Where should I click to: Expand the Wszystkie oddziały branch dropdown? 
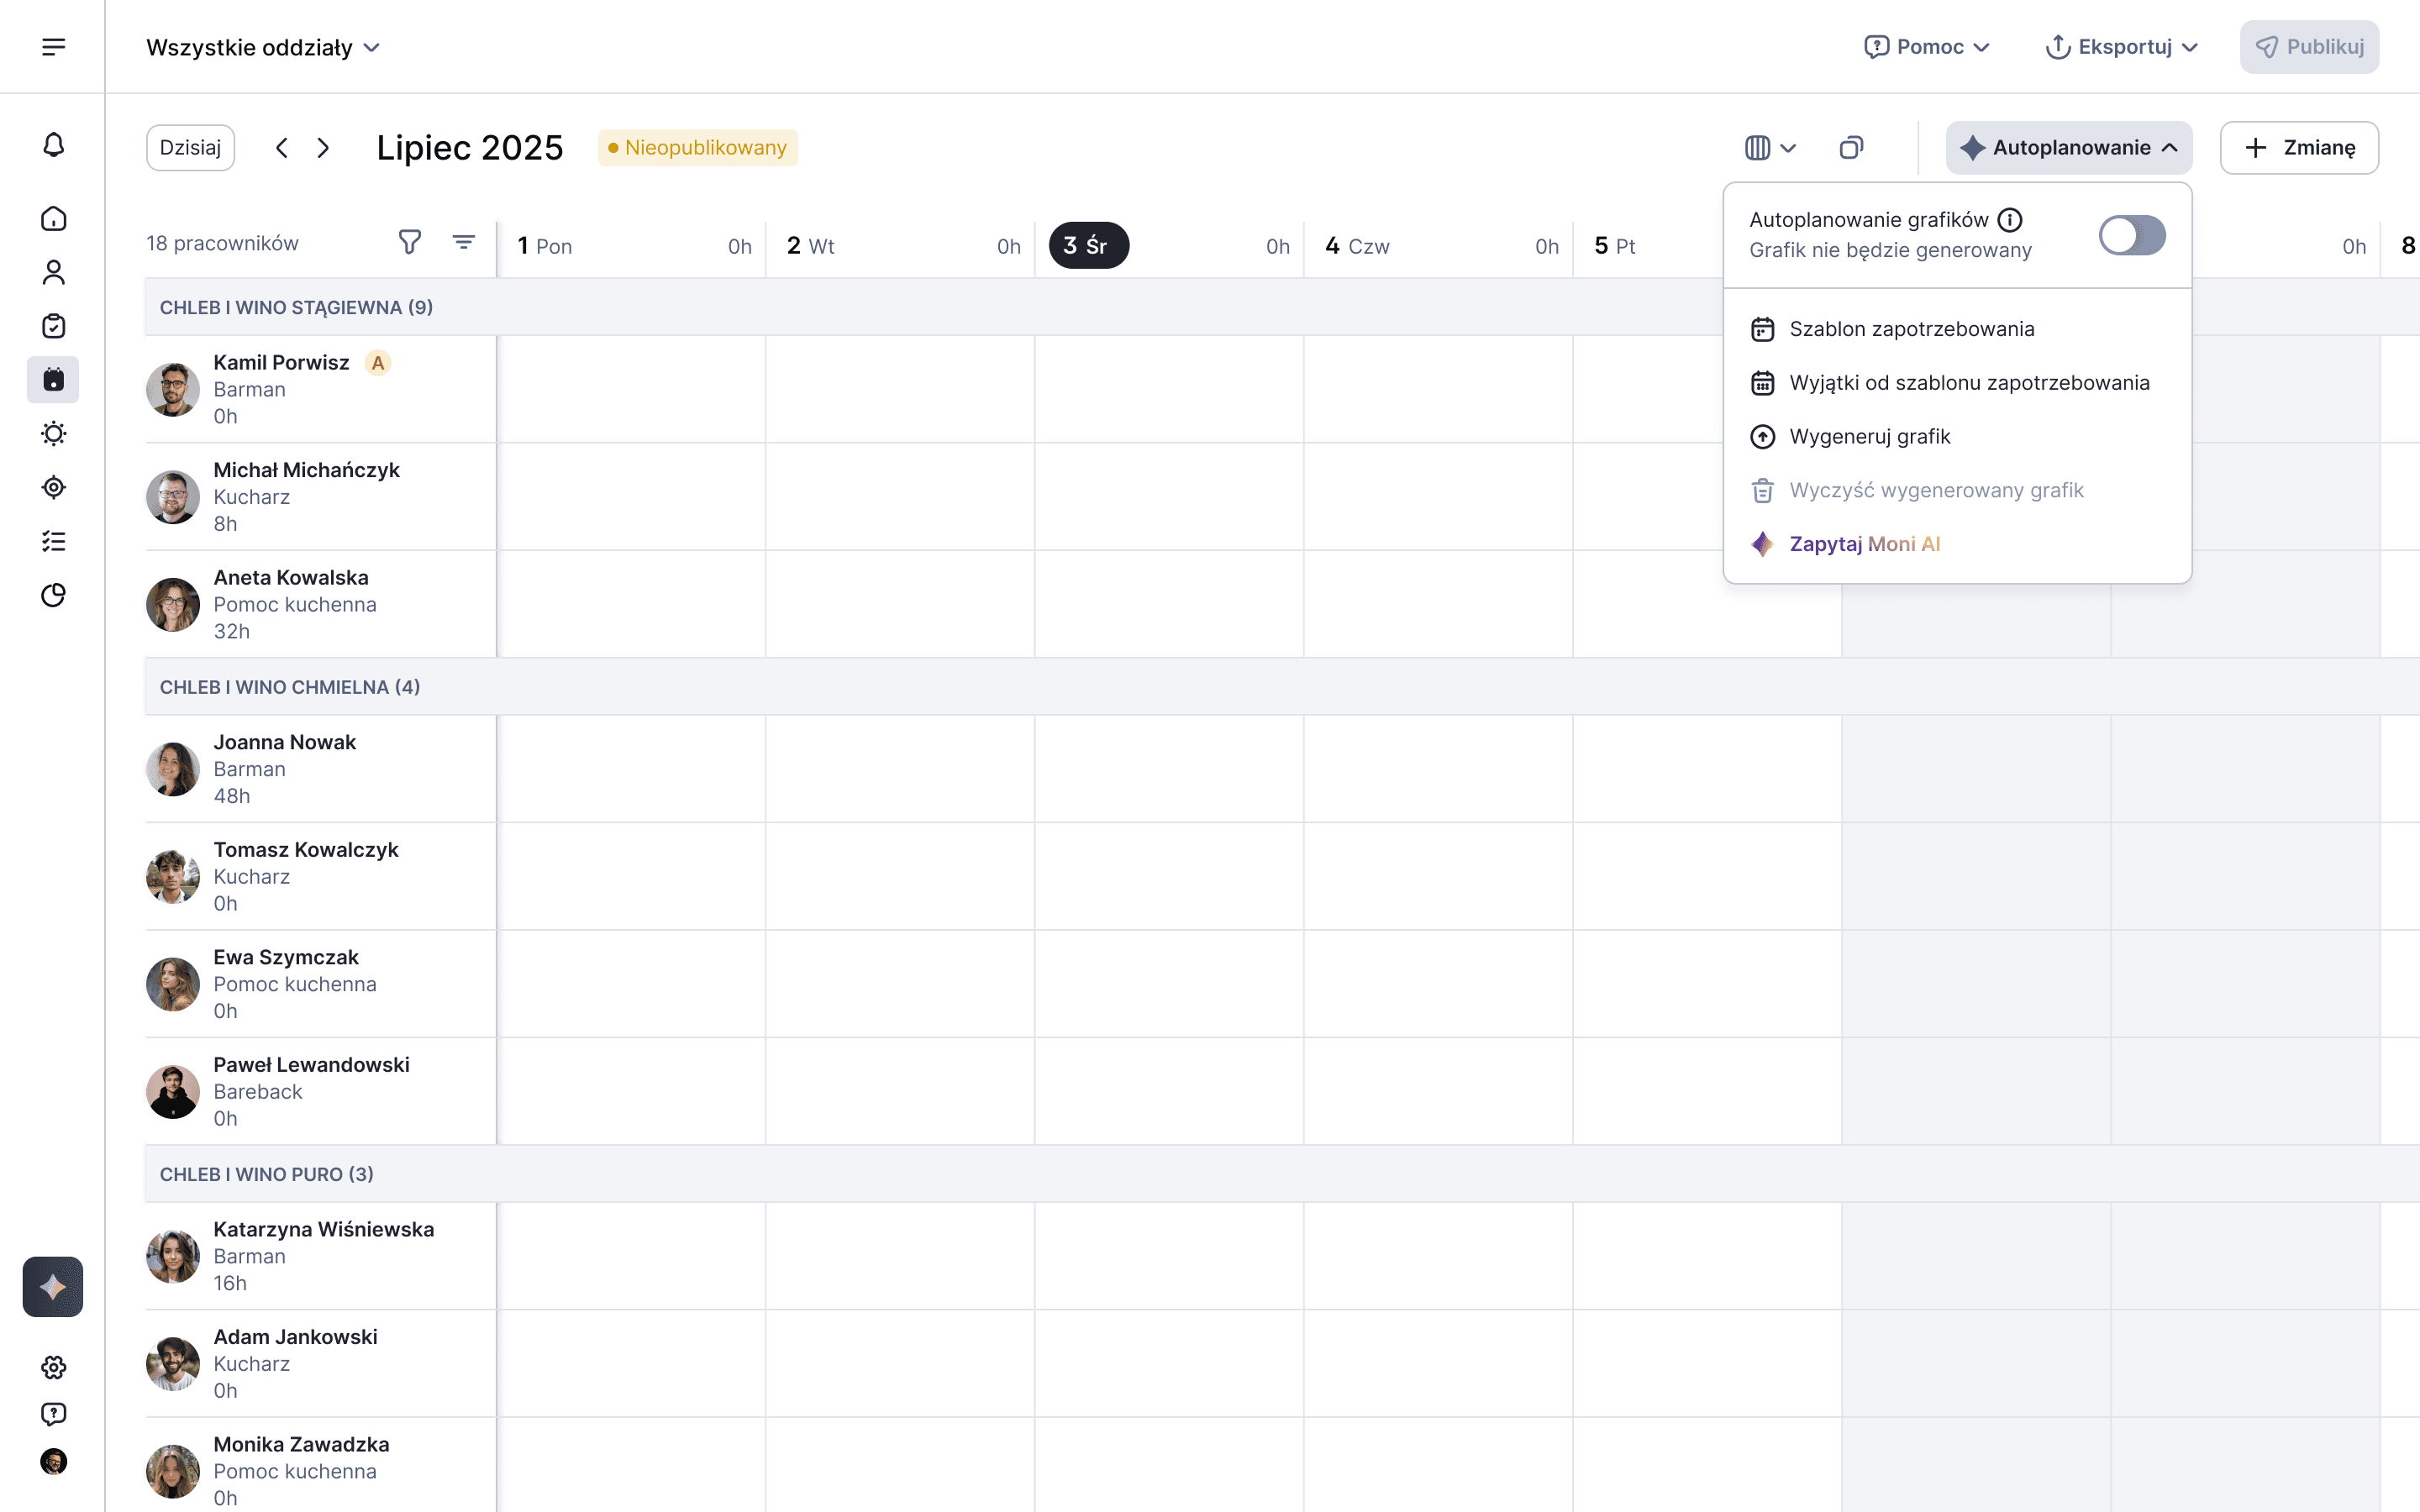coord(263,47)
